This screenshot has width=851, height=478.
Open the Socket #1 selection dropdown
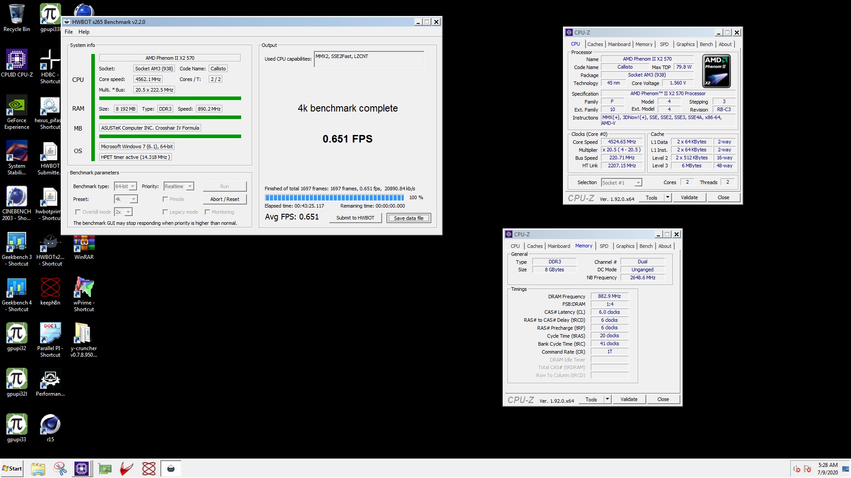click(621, 183)
